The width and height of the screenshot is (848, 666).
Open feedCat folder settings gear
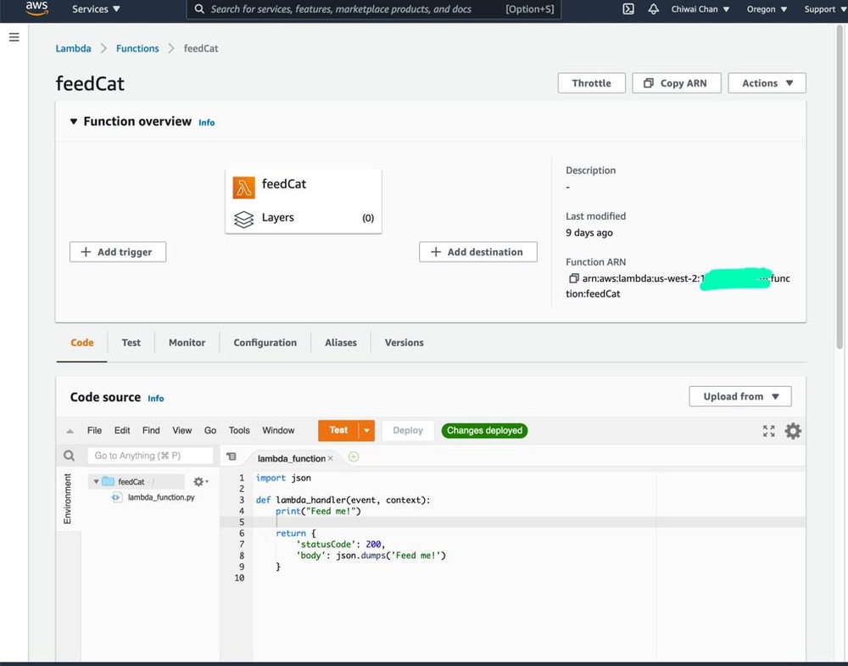tap(200, 482)
